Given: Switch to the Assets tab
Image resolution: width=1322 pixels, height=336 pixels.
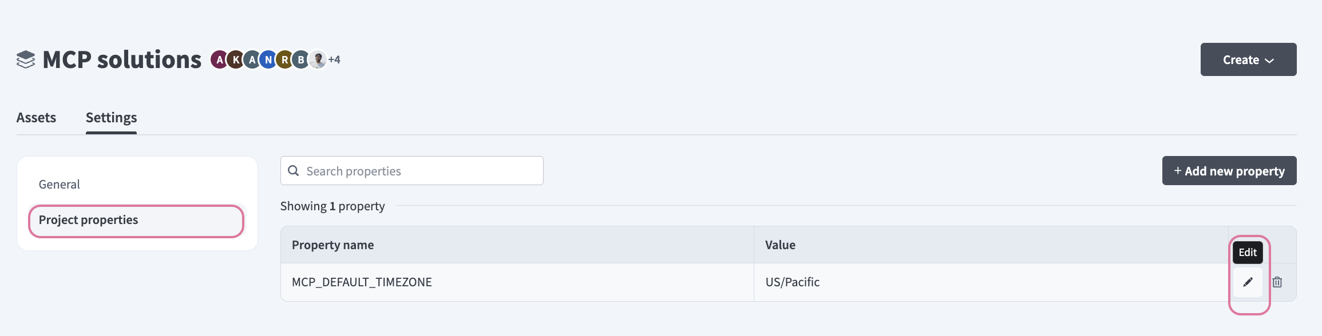Looking at the screenshot, I should click(36, 118).
